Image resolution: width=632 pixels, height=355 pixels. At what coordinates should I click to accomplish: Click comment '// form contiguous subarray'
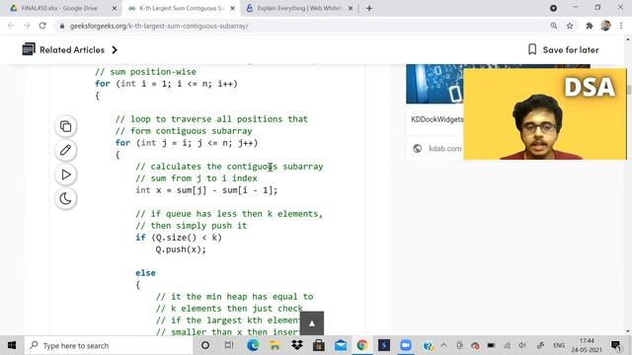point(184,131)
